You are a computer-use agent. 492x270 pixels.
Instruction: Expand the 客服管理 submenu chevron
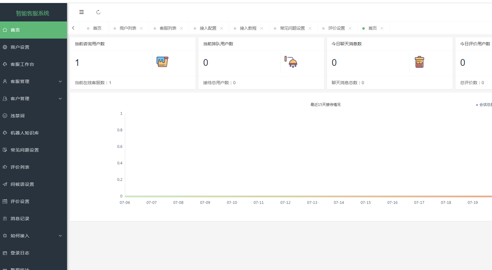[x=60, y=81]
